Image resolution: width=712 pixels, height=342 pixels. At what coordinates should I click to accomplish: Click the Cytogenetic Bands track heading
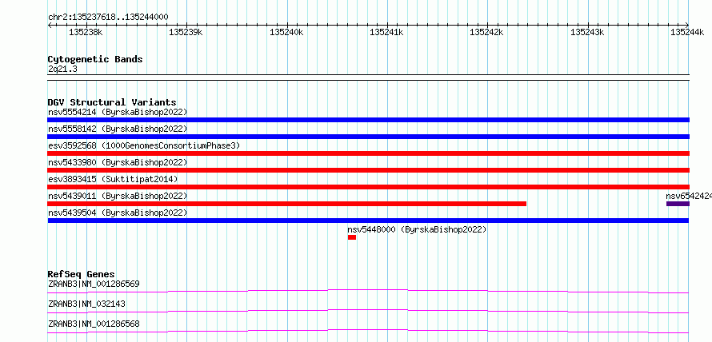[x=95, y=59]
